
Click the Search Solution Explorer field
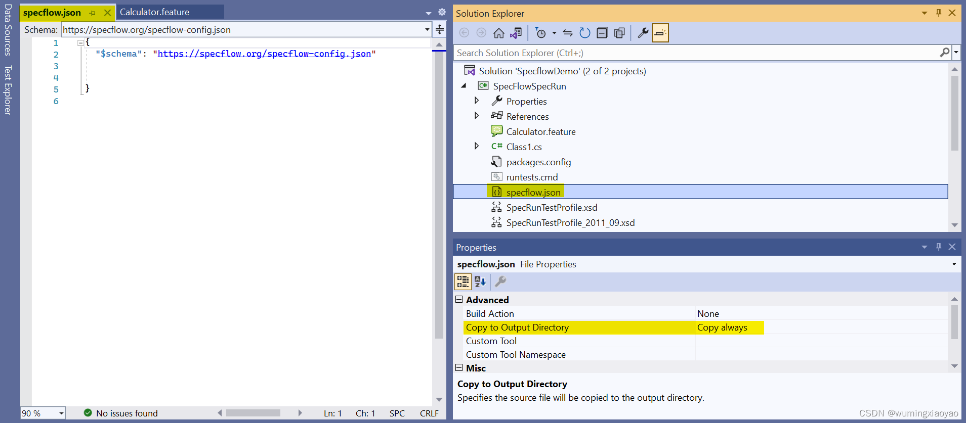coord(696,53)
